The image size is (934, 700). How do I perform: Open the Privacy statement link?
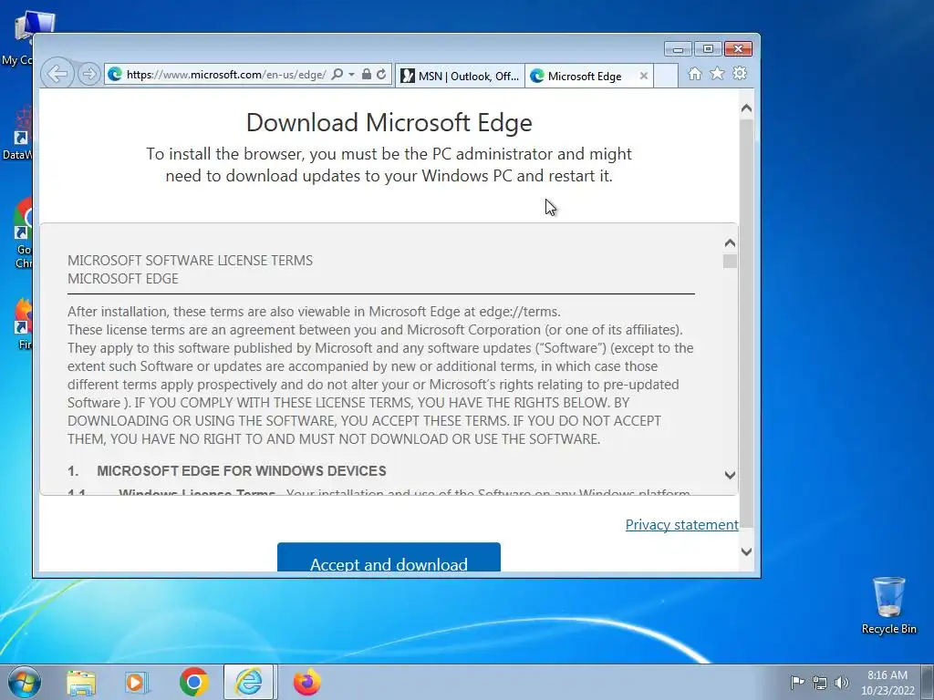click(682, 524)
